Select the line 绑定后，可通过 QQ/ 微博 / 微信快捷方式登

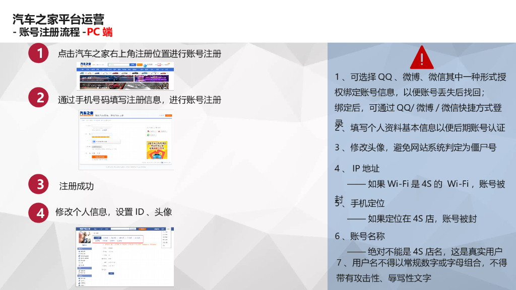click(418, 108)
